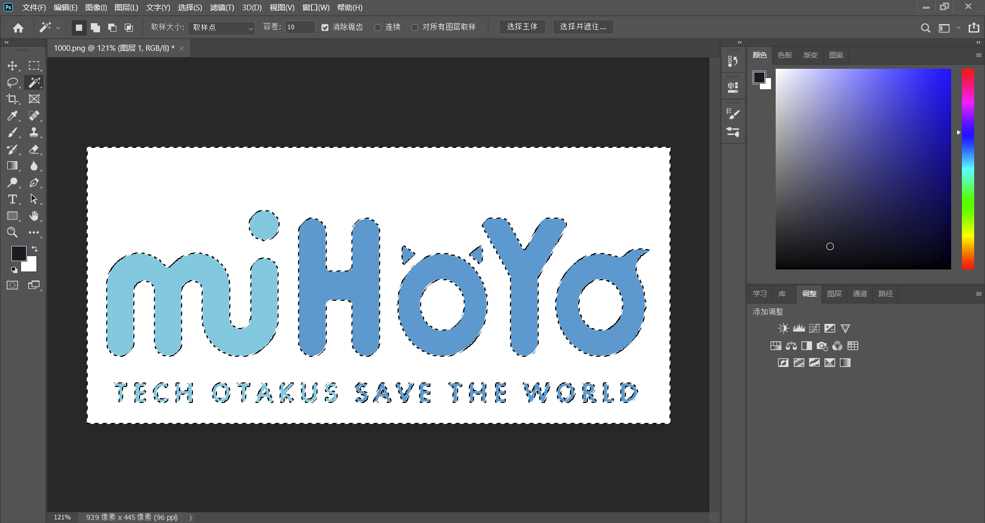Select the Rectangle shape tool
This screenshot has height=523, width=985.
pyautogui.click(x=12, y=216)
